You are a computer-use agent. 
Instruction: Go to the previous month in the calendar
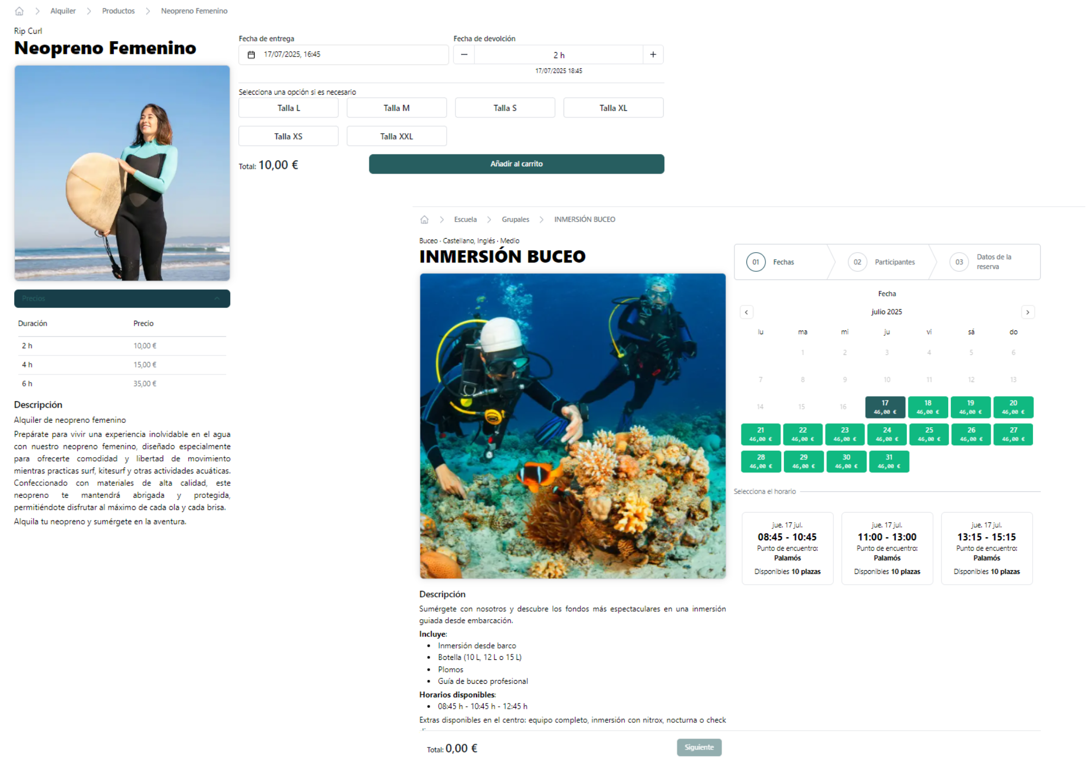pyautogui.click(x=746, y=312)
